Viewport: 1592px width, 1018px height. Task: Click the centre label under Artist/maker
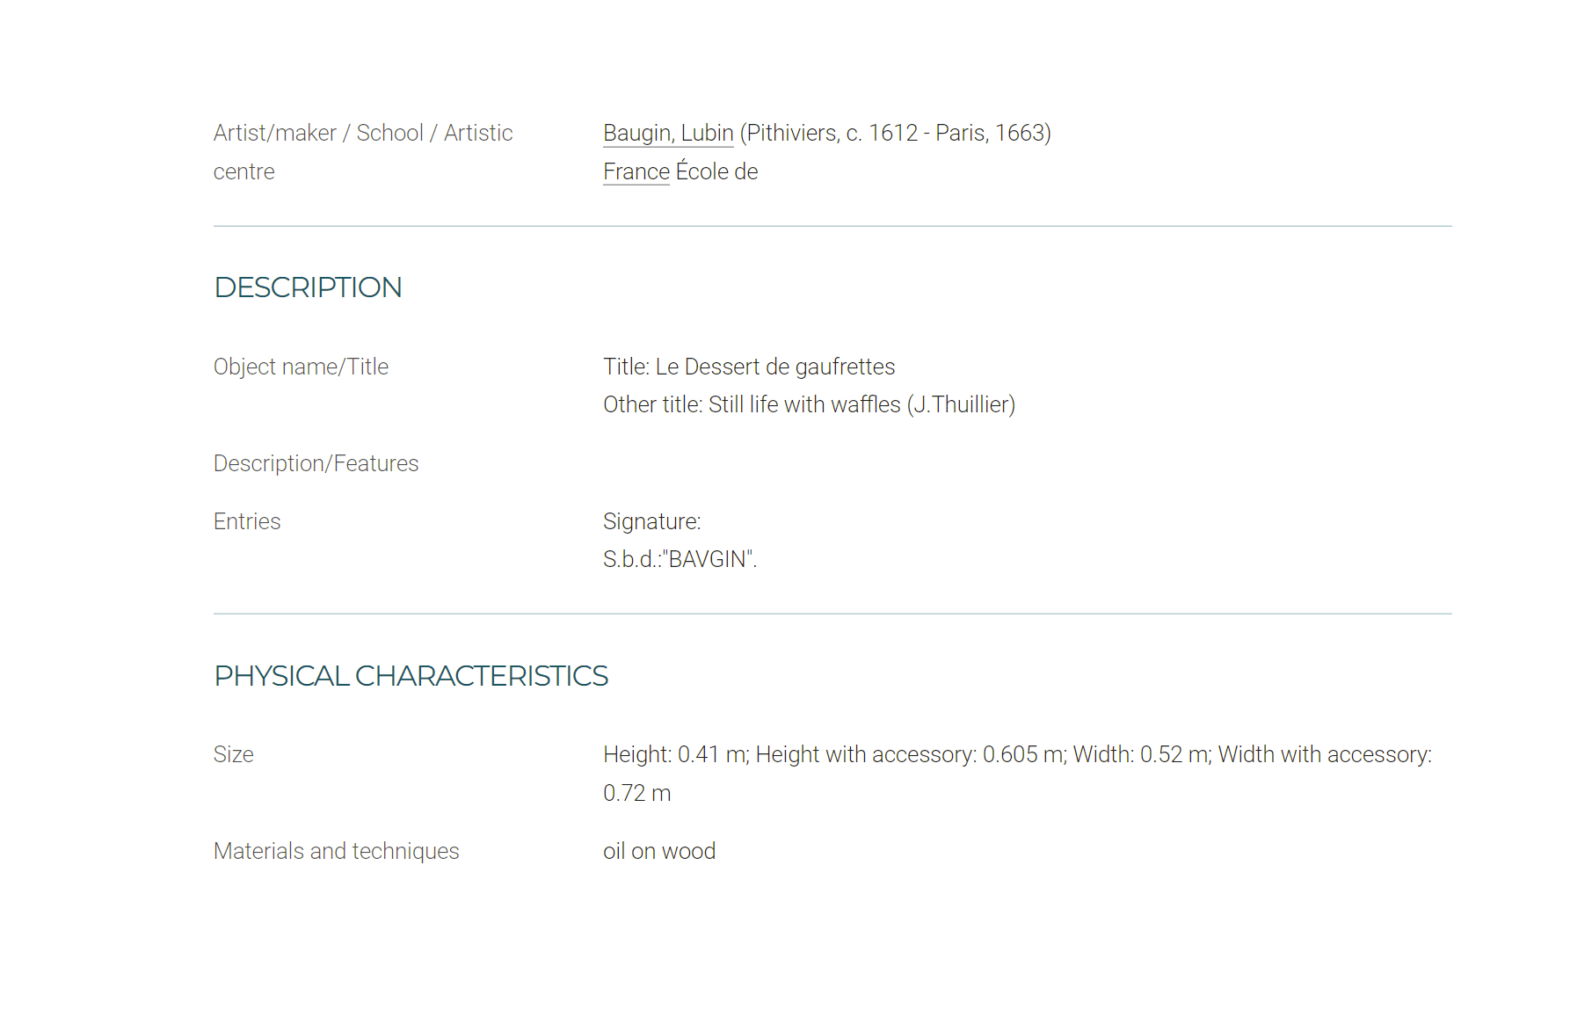pos(244,171)
